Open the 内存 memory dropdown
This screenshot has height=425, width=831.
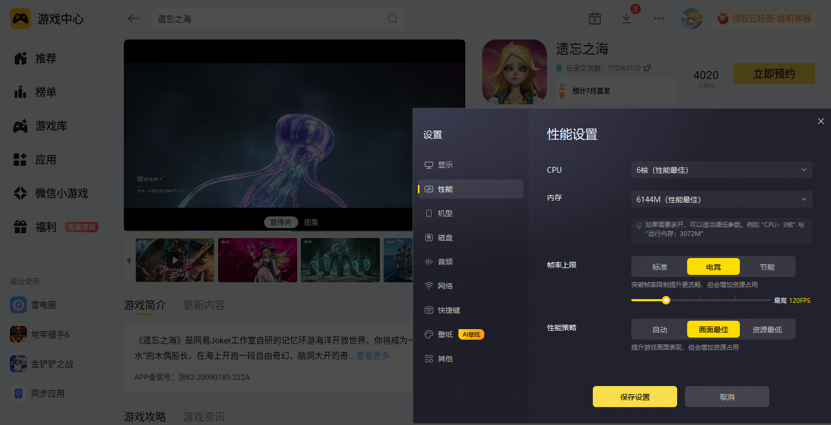[x=722, y=200]
